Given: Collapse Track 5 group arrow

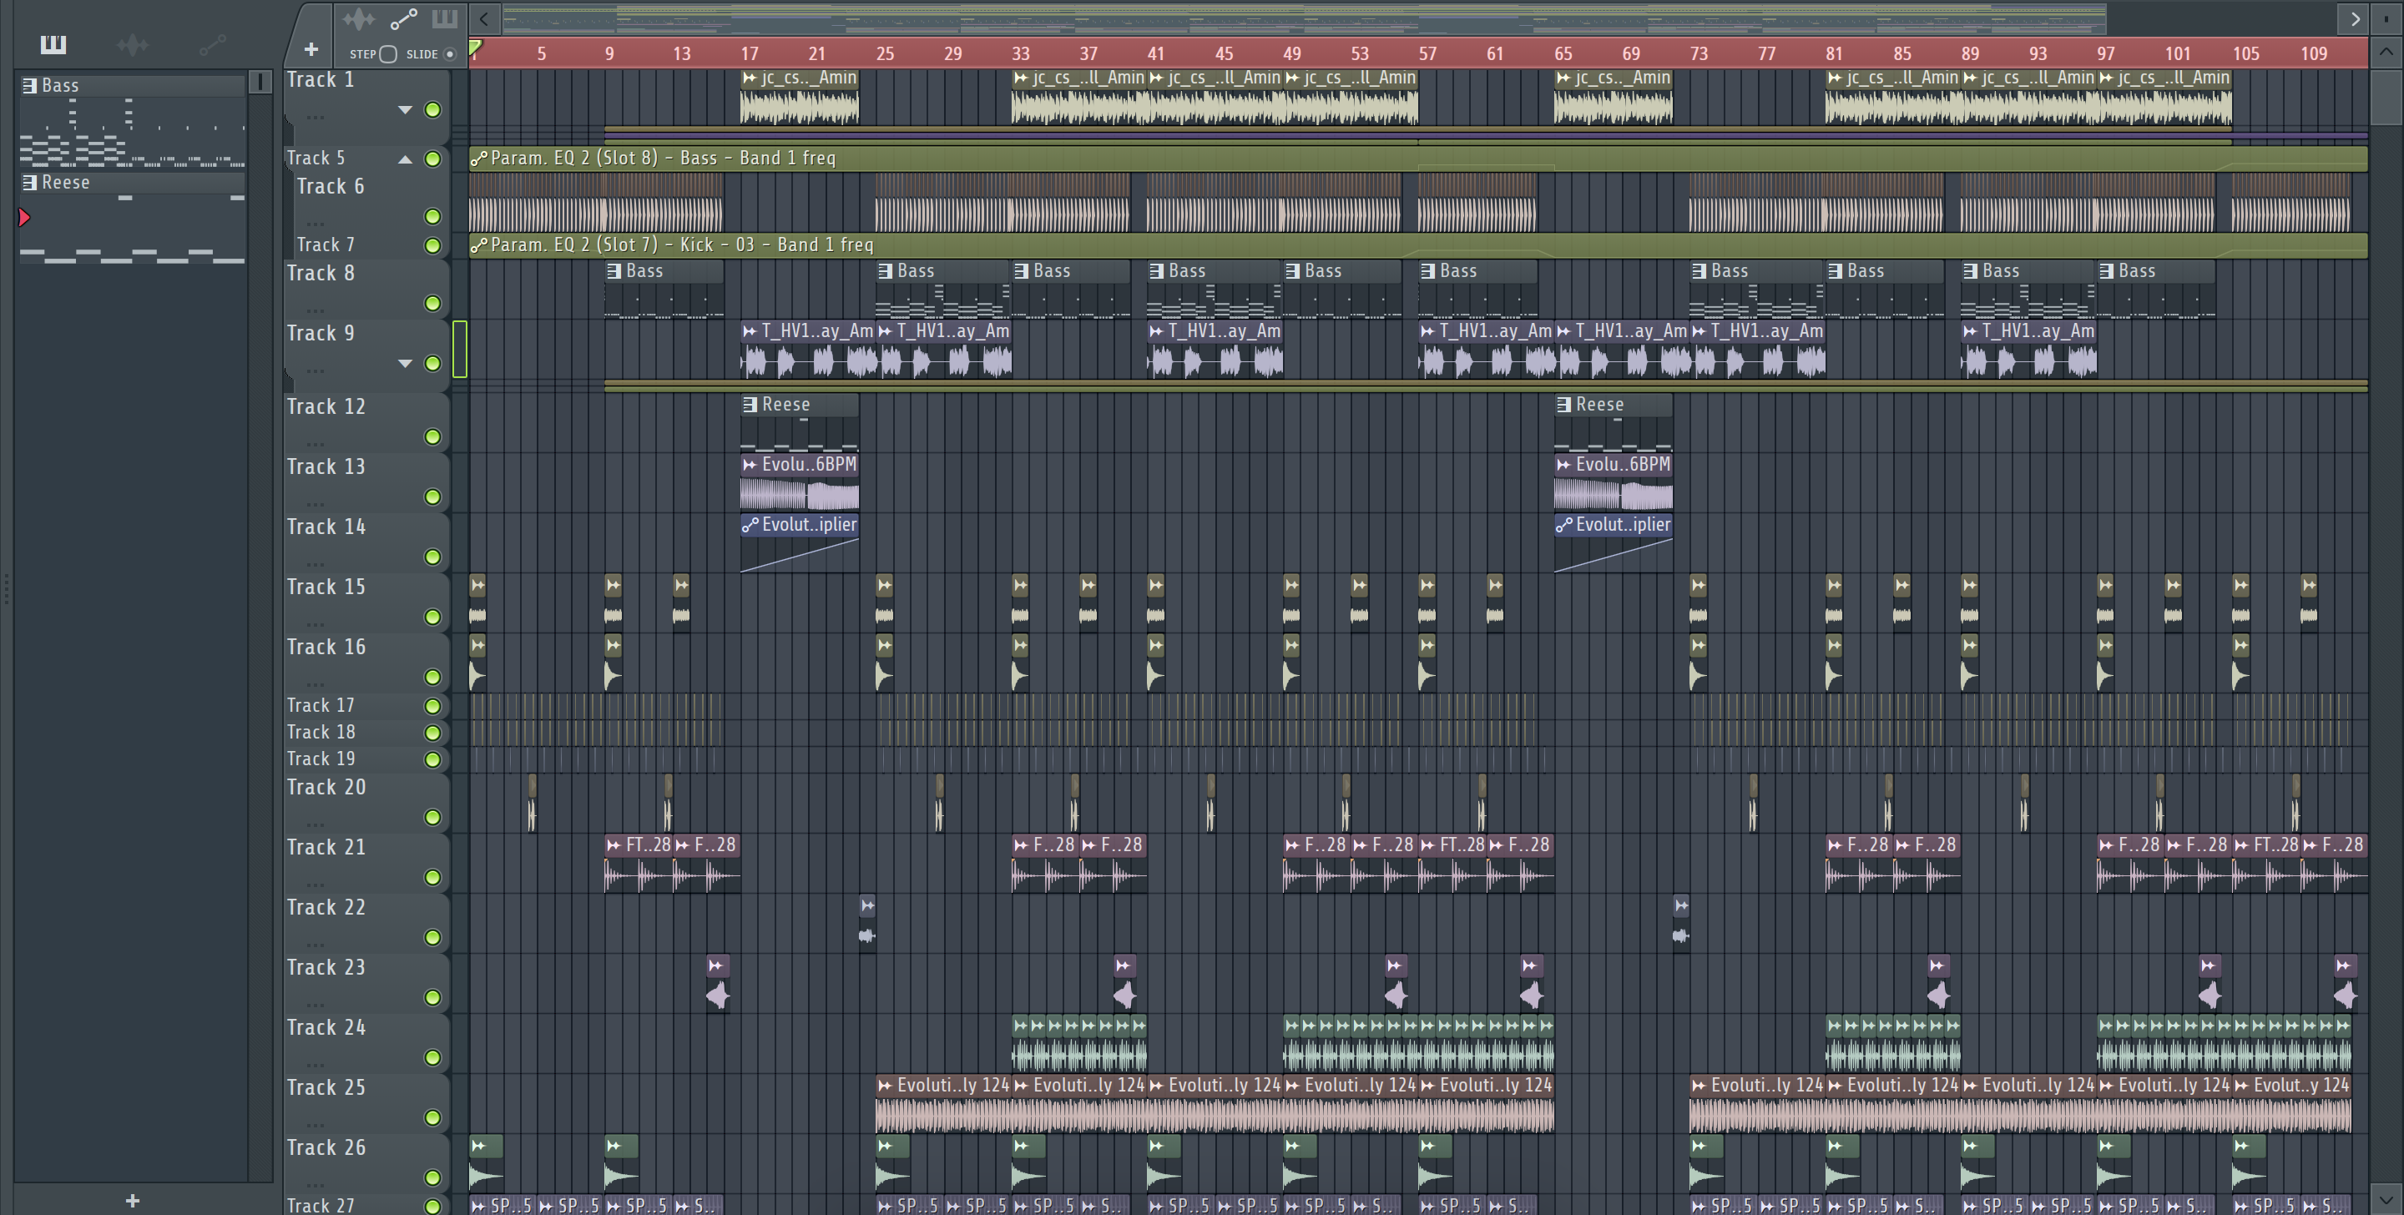Looking at the screenshot, I should coord(405,159).
